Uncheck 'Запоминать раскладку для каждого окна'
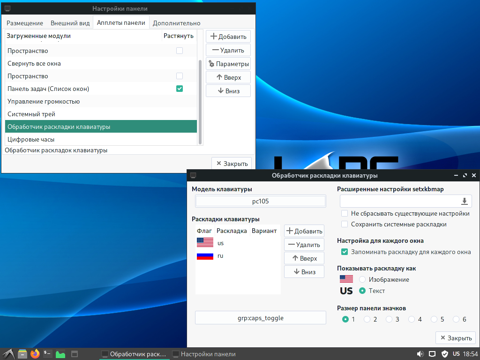480x360 pixels. [x=345, y=252]
